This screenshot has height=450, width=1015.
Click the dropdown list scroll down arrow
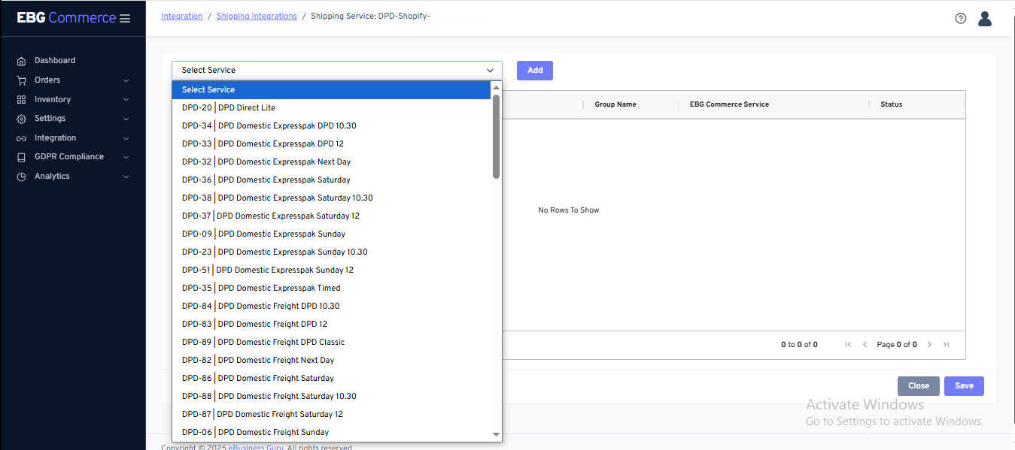tap(496, 434)
